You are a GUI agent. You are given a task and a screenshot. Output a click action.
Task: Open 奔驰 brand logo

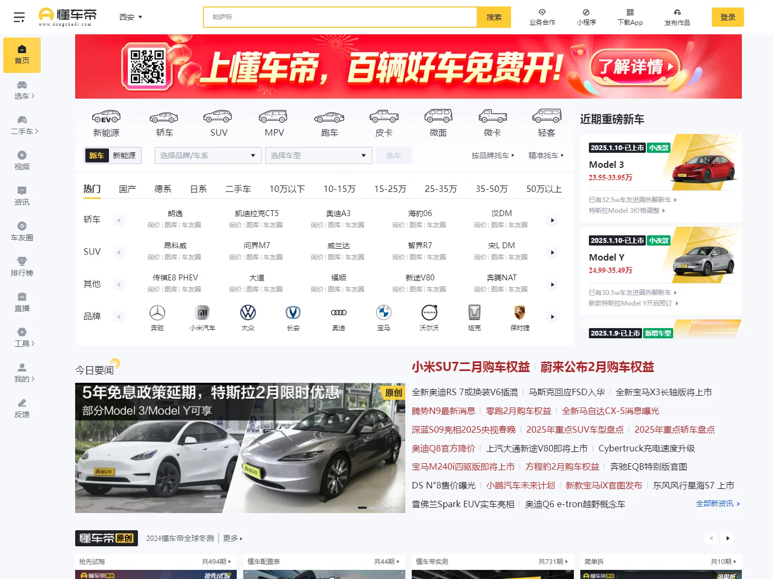(x=157, y=317)
